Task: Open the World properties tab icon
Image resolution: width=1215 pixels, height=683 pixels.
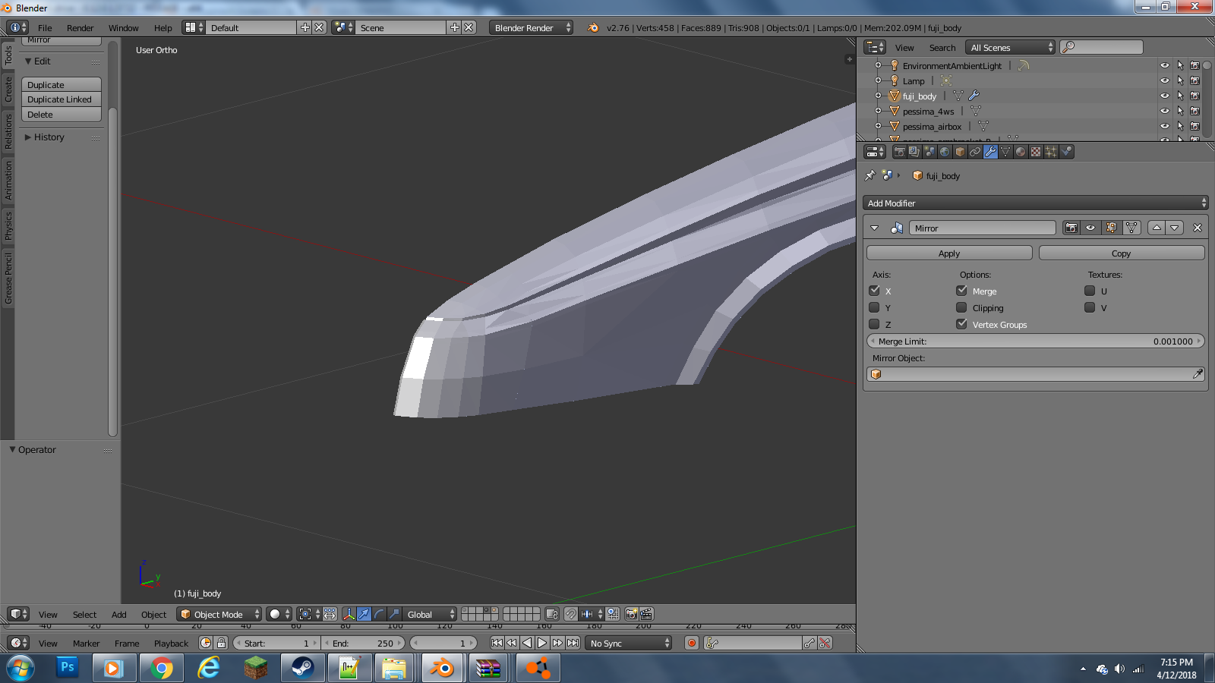Action: click(x=945, y=152)
